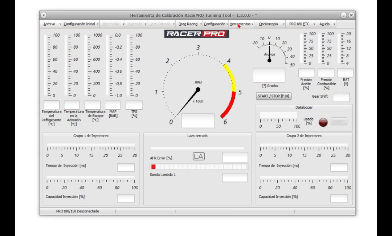
Task: Click the Avance ignition advance gauge
Action: click(273, 51)
